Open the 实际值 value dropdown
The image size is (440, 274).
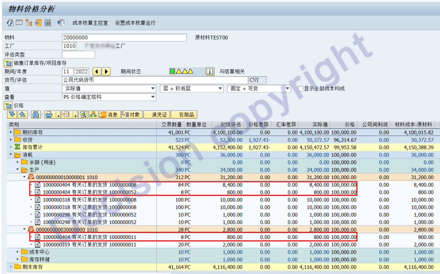(x=153, y=88)
